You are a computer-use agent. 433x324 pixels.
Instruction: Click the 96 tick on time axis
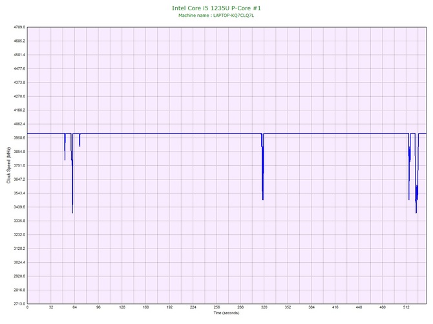tap(99, 307)
